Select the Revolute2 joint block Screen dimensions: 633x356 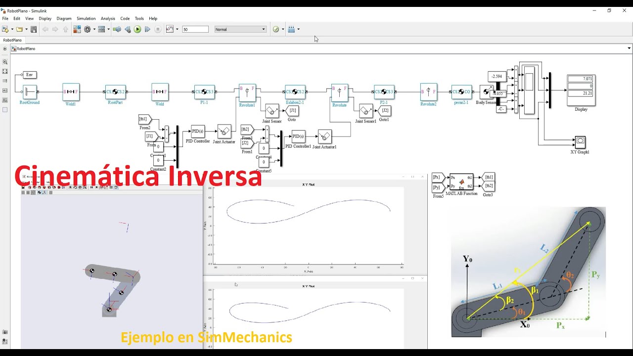pyautogui.click(x=429, y=92)
